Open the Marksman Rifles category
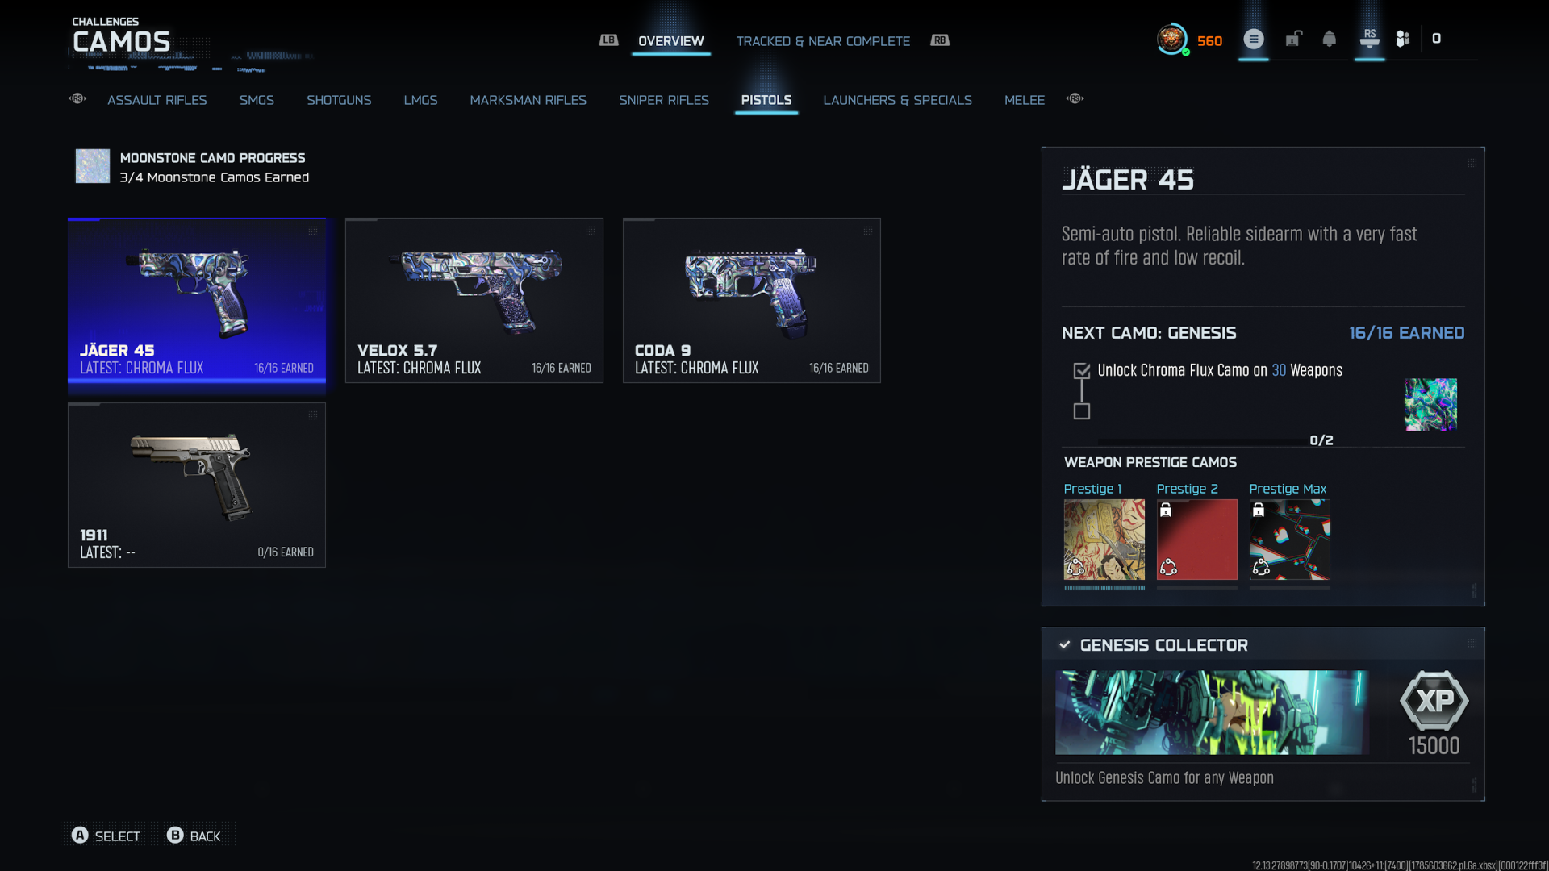 (528, 100)
